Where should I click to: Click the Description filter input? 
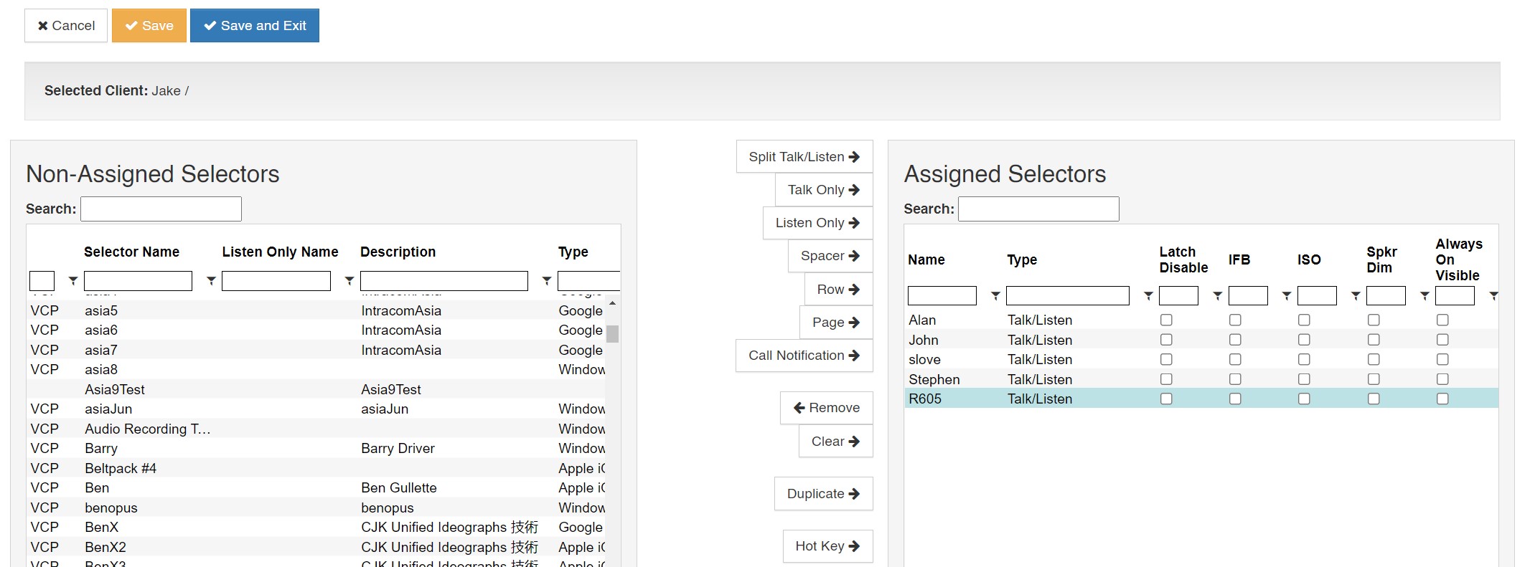pos(444,281)
